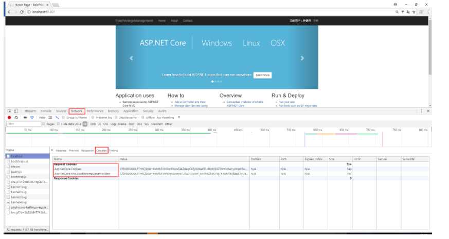Check Disable cache option
Screen dimensions: 449x239
tap(116, 118)
